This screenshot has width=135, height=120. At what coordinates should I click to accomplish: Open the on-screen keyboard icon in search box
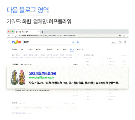(73, 42)
